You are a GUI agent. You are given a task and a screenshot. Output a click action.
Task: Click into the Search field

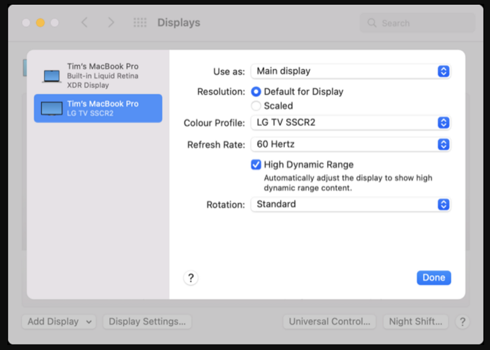(418, 23)
